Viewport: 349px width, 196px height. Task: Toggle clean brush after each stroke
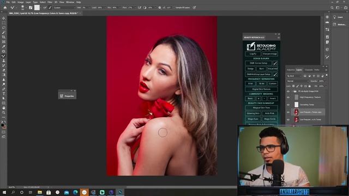tap(50, 8)
